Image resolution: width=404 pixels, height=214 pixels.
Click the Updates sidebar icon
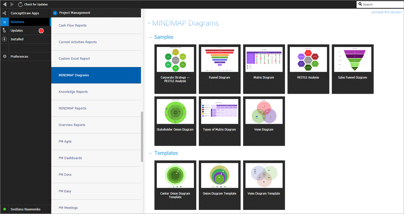pyautogui.click(x=4, y=30)
